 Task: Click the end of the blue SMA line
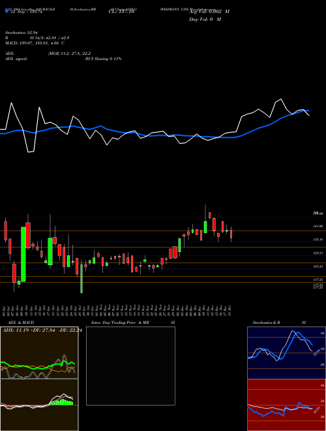tap(308, 110)
